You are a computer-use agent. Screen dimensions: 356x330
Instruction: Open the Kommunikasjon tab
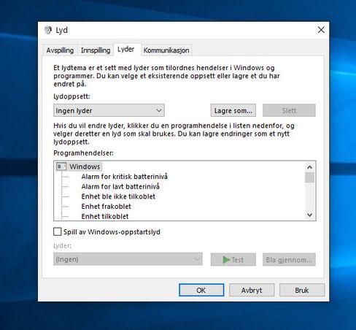coord(166,50)
